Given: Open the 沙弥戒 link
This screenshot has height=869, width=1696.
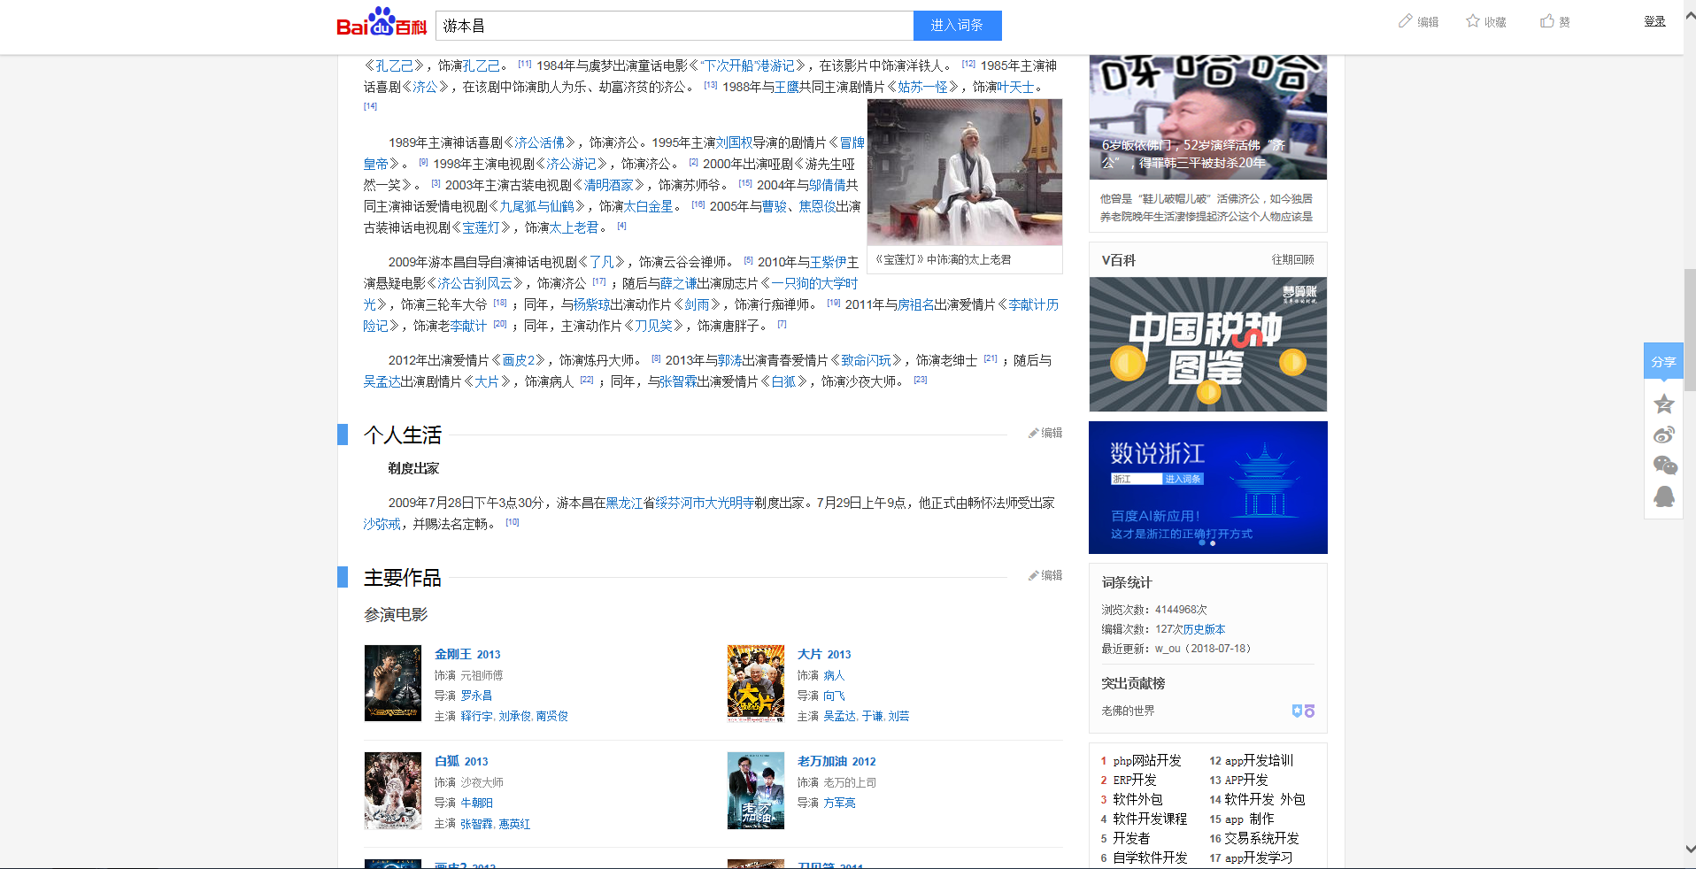Looking at the screenshot, I should [x=382, y=524].
